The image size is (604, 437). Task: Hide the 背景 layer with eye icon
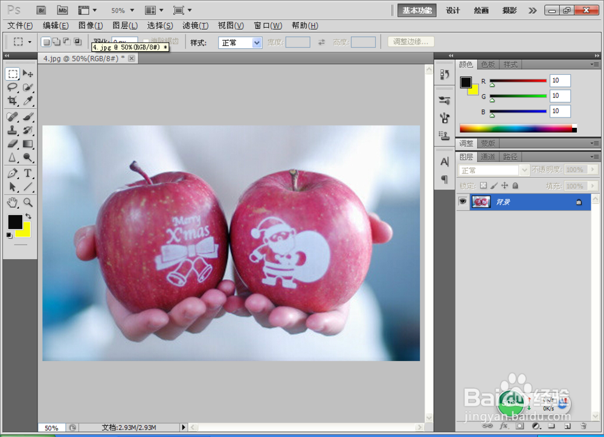pos(463,201)
